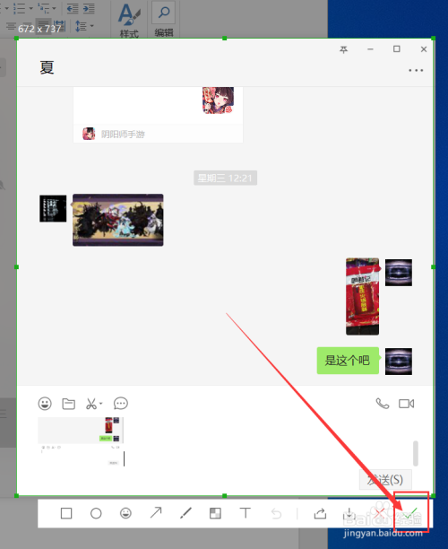Select the arrow drawing tool
The image size is (448, 549).
tap(156, 513)
